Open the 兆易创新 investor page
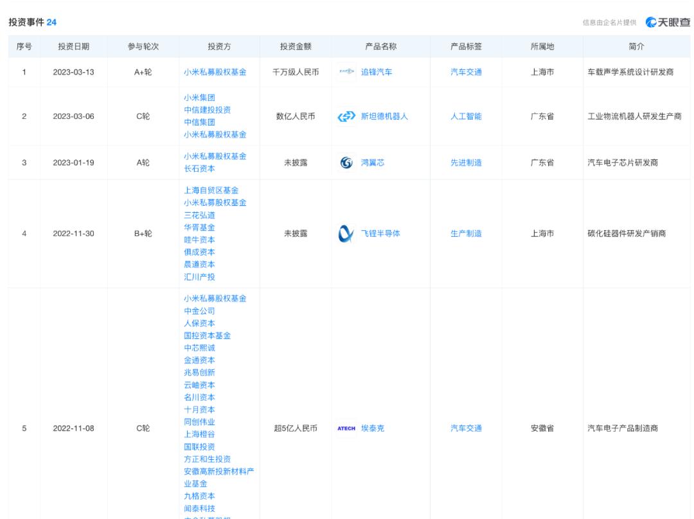The image size is (694, 519). 199,372
